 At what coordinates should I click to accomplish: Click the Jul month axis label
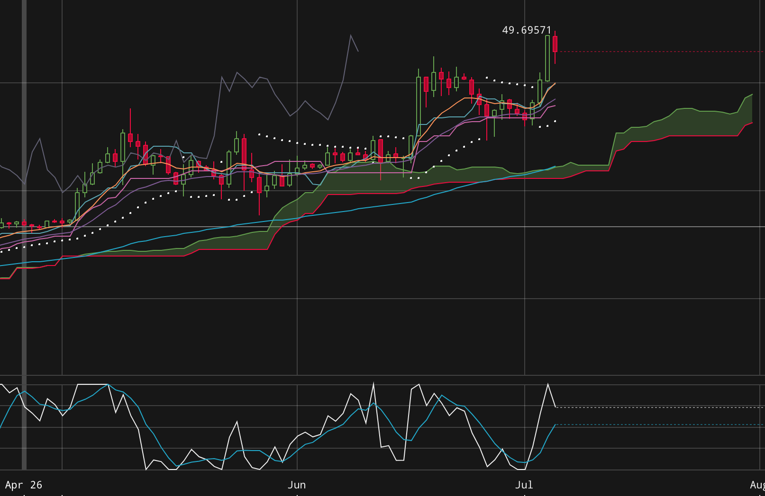(524, 485)
